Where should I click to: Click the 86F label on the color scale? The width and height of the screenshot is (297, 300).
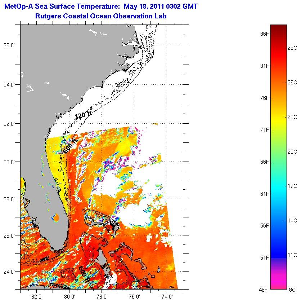[x=265, y=34]
